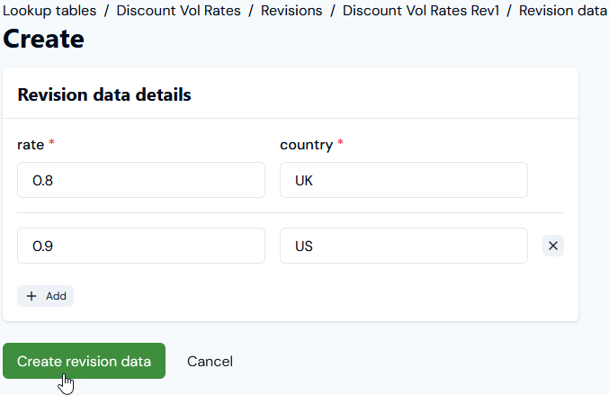
Task: Select the rate field showing 0.9
Action: (x=141, y=246)
